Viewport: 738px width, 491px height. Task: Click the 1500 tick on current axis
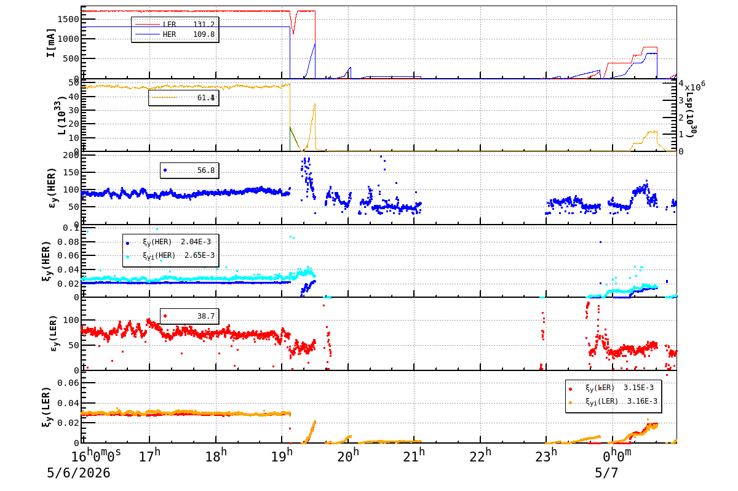point(69,19)
